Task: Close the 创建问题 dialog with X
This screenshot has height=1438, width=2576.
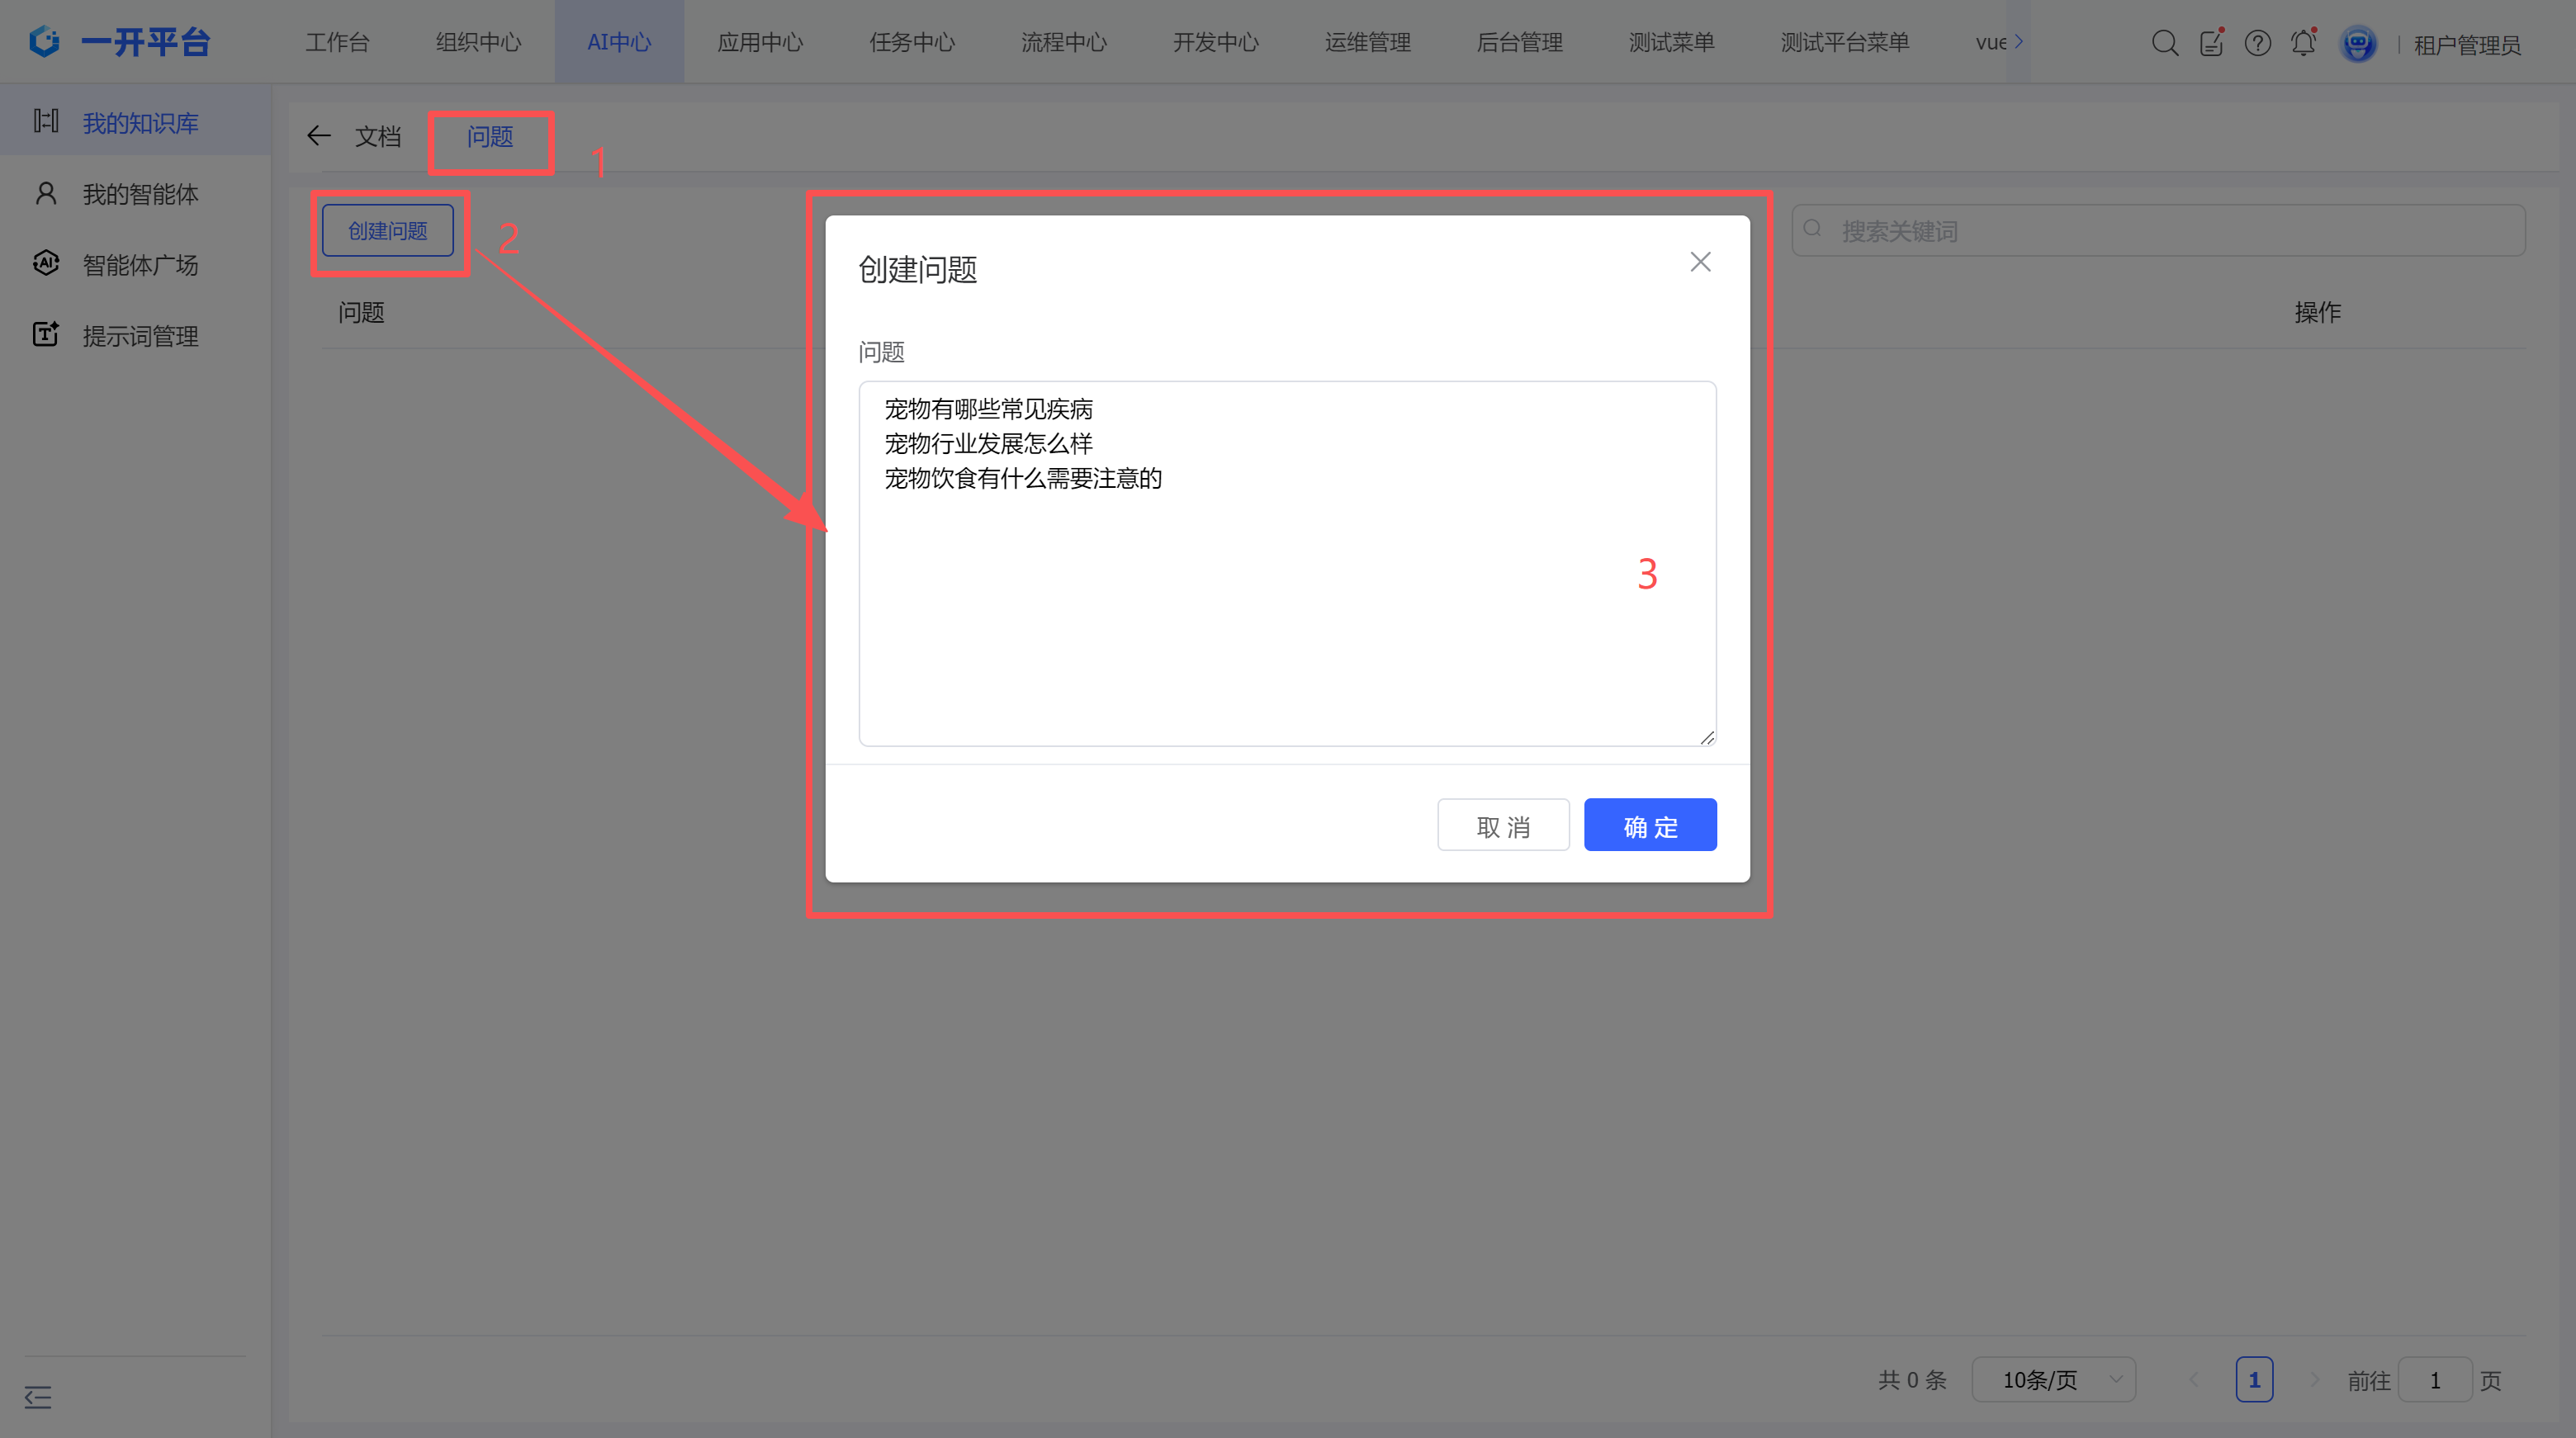Action: click(x=1700, y=262)
